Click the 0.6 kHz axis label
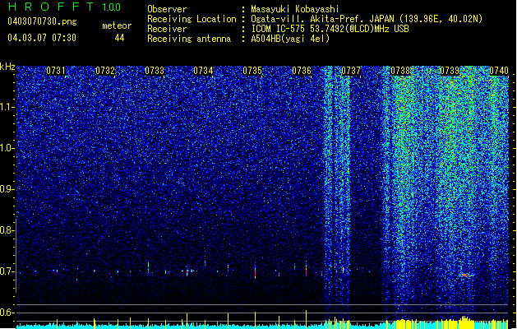 (7, 313)
